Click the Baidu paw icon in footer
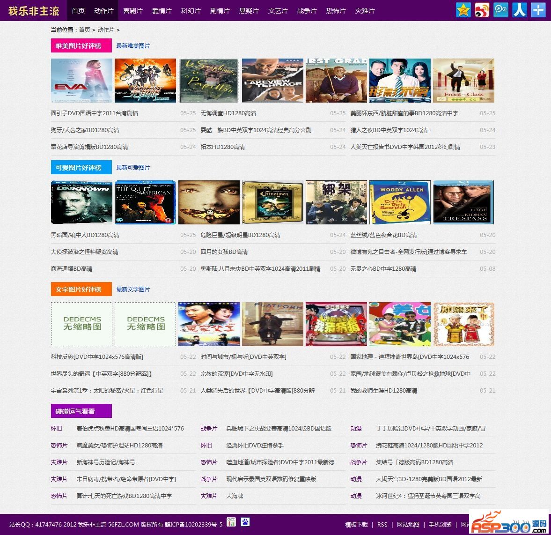 [245, 522]
